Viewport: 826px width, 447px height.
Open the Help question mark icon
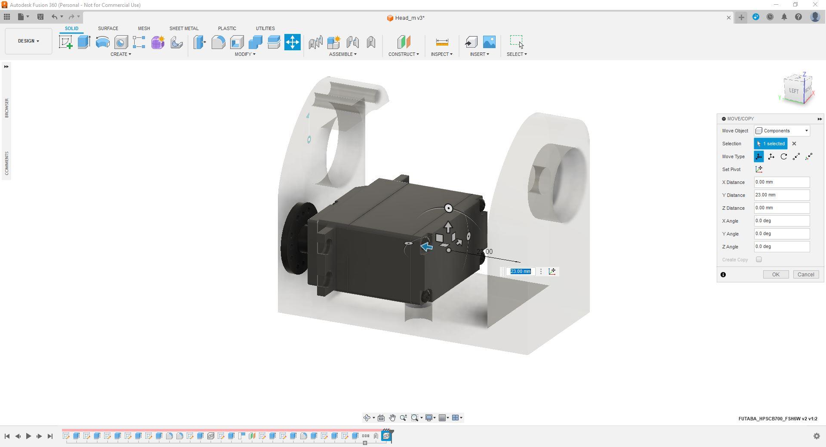point(798,17)
